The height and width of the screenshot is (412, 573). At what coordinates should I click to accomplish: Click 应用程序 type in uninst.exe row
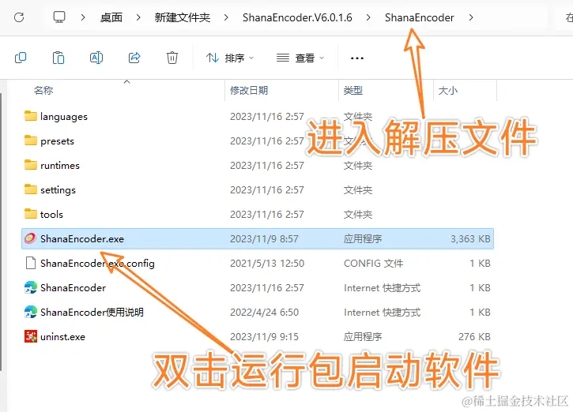click(x=363, y=336)
